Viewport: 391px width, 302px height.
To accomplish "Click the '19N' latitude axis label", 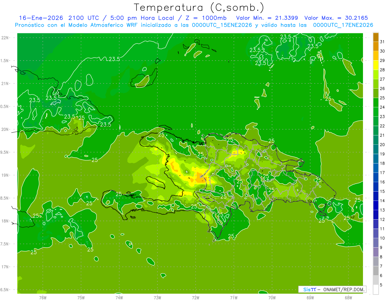I will coord(5,175).
